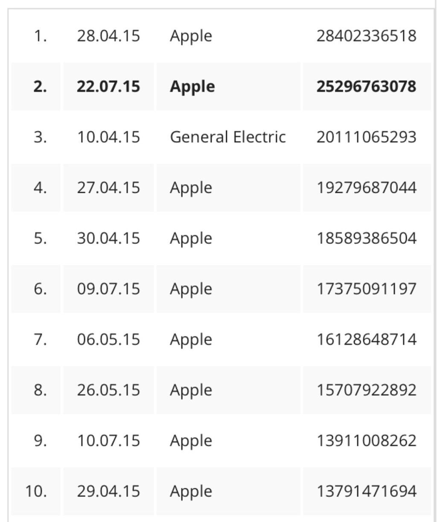Select the value 28402336518

click(x=366, y=36)
